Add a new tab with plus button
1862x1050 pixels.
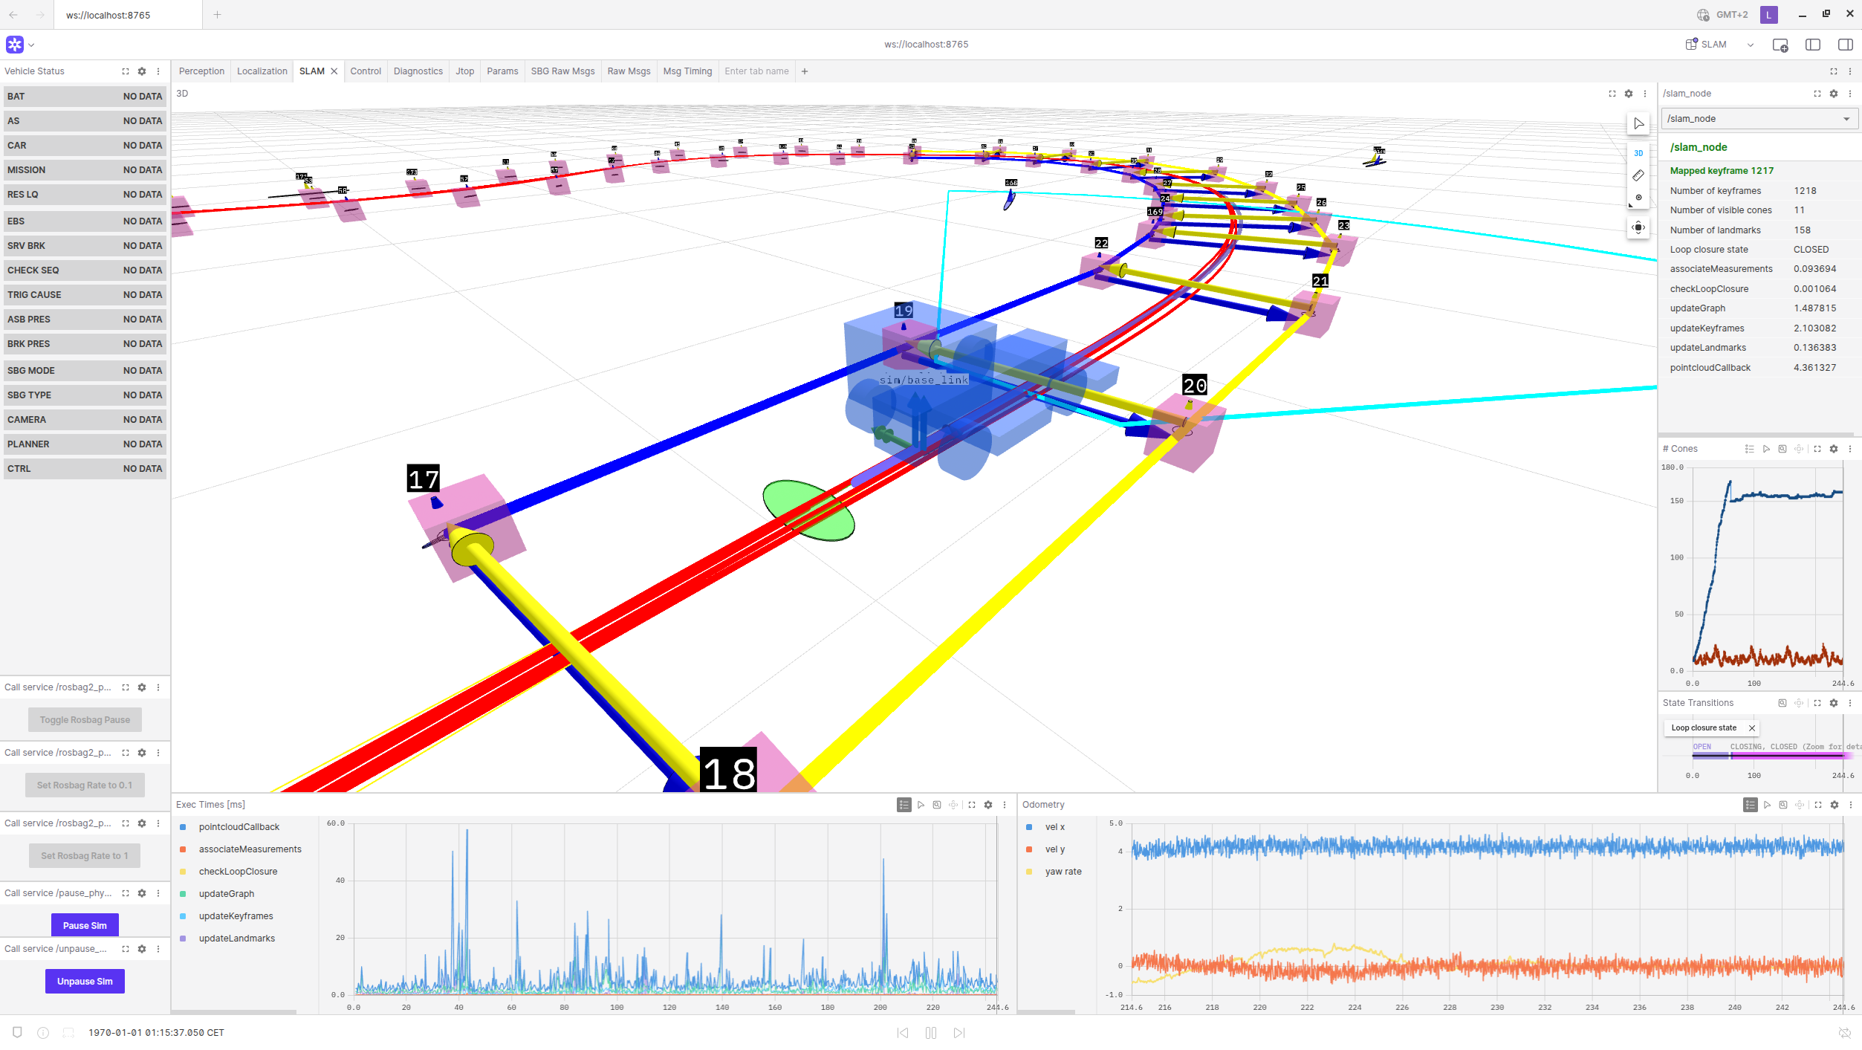(x=805, y=71)
